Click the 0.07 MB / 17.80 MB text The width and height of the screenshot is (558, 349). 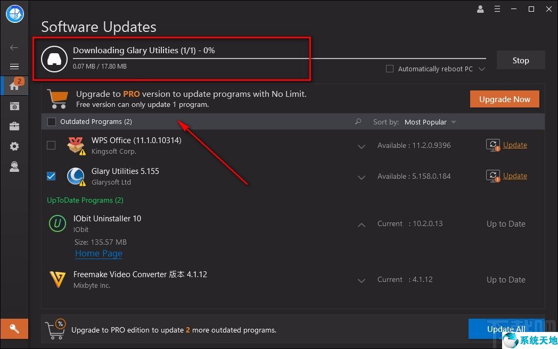pyautogui.click(x=100, y=66)
